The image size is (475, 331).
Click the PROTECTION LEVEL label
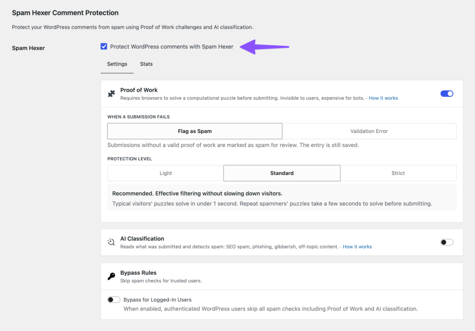click(x=129, y=159)
